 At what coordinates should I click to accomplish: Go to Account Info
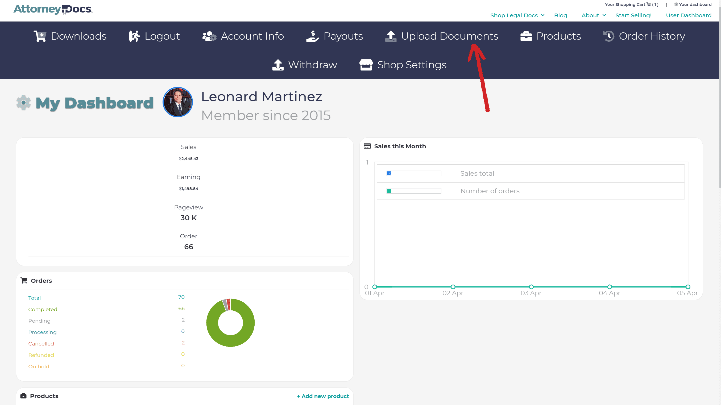243,36
